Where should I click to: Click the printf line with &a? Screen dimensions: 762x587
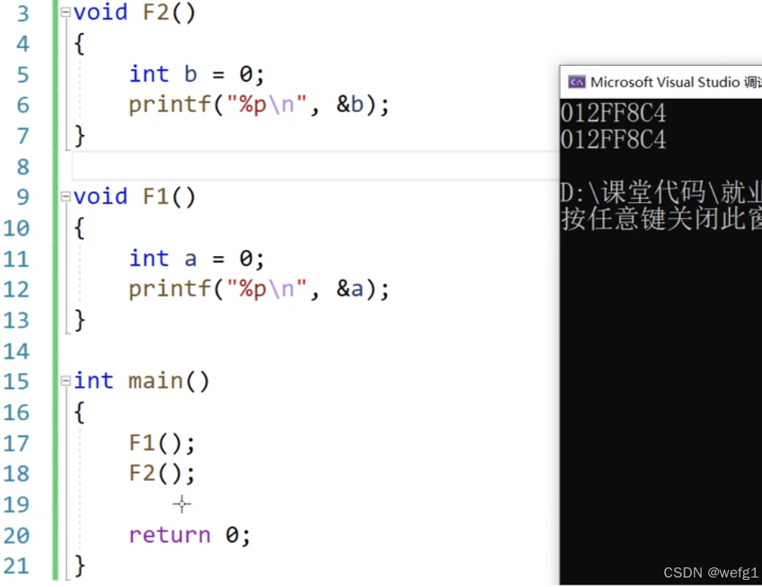coord(259,289)
